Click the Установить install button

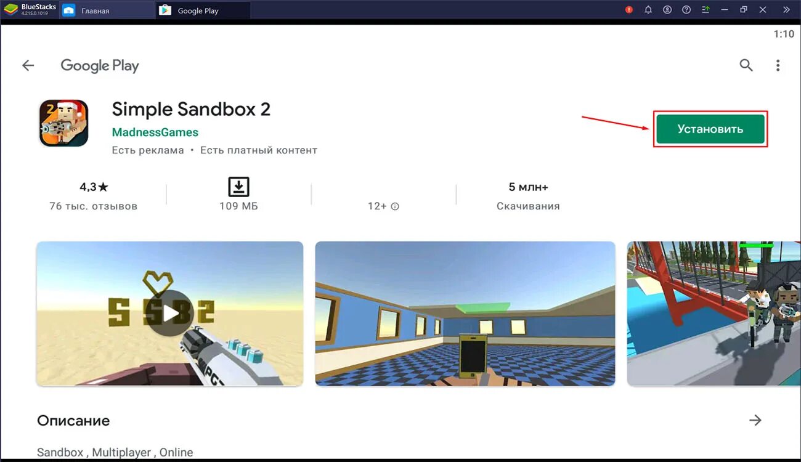[710, 129]
